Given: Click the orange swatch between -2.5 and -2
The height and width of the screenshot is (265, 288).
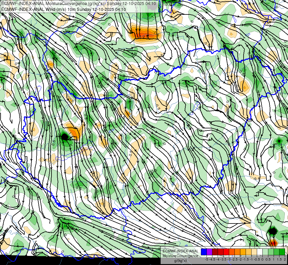Looking at the screenshot, I should (x=237, y=252).
